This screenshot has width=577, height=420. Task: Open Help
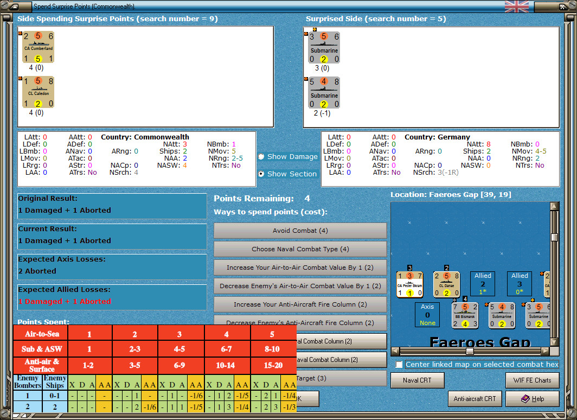533,399
